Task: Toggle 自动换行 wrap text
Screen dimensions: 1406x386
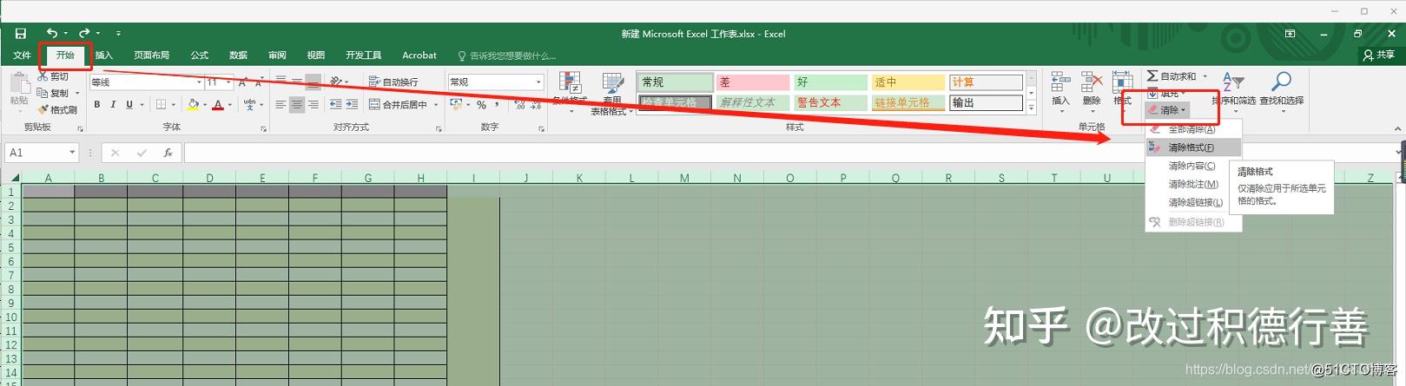Action: point(393,82)
